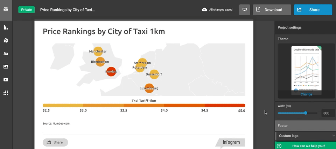Open the How can we help you bar
The height and width of the screenshot is (149, 336).
coord(305,146)
